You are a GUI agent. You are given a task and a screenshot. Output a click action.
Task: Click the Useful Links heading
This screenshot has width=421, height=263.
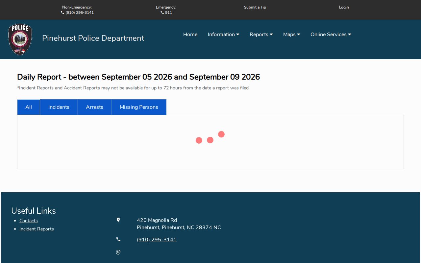coord(34,211)
